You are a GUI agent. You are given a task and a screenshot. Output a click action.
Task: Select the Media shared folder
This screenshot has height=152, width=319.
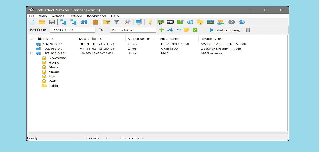tap(51, 67)
